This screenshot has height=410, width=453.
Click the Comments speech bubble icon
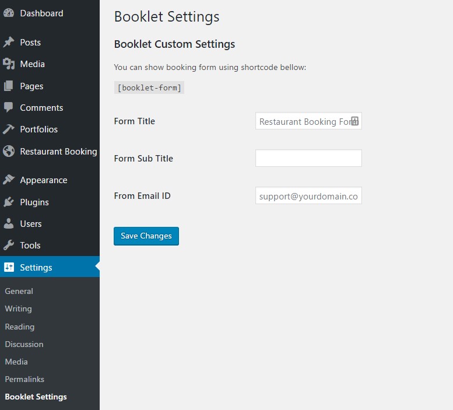[x=9, y=108]
